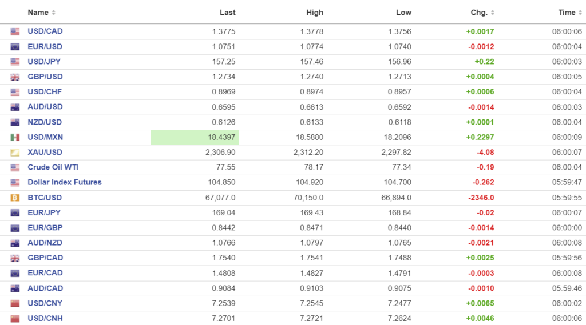Click the Mexico flag icon beside USD/MXN
The width and height of the screenshot is (586, 325).
tap(15, 137)
